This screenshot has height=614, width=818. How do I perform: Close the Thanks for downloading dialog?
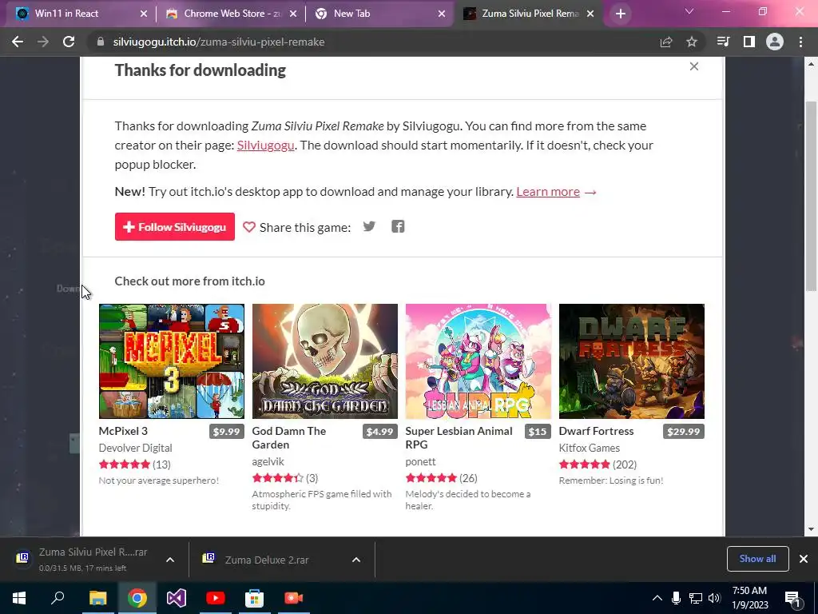694,66
